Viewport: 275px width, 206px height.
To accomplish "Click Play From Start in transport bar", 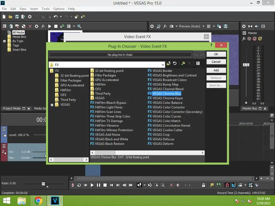I will 86,185.
